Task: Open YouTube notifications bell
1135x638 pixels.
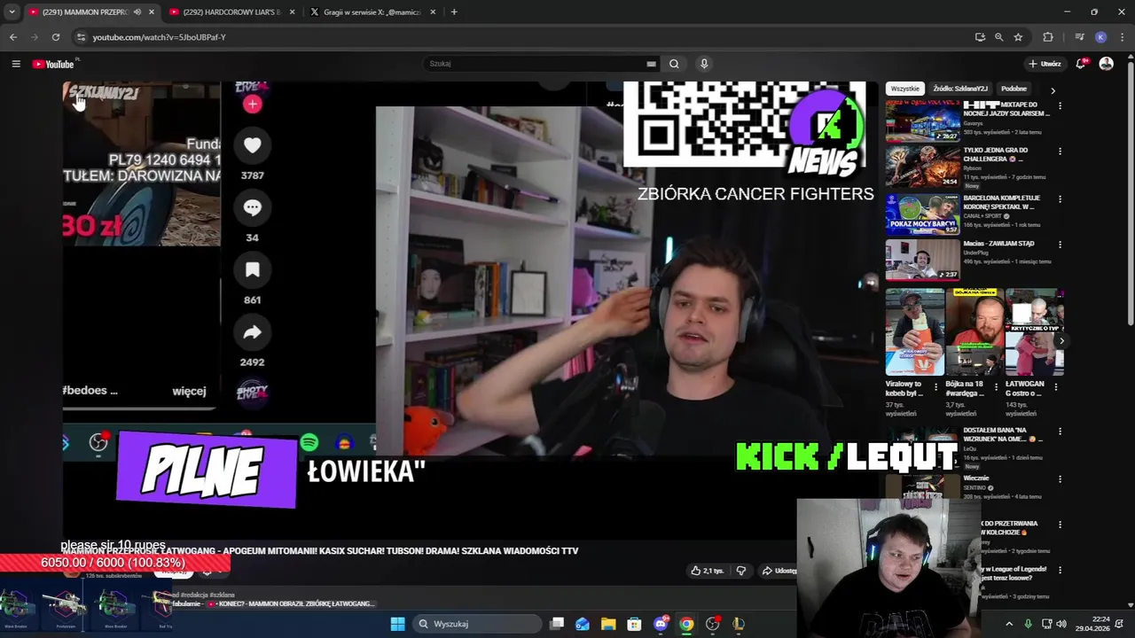Action: pyautogui.click(x=1081, y=64)
